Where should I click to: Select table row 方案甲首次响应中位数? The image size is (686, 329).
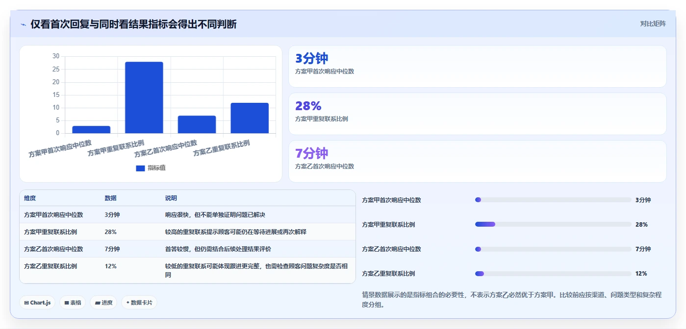(x=187, y=214)
